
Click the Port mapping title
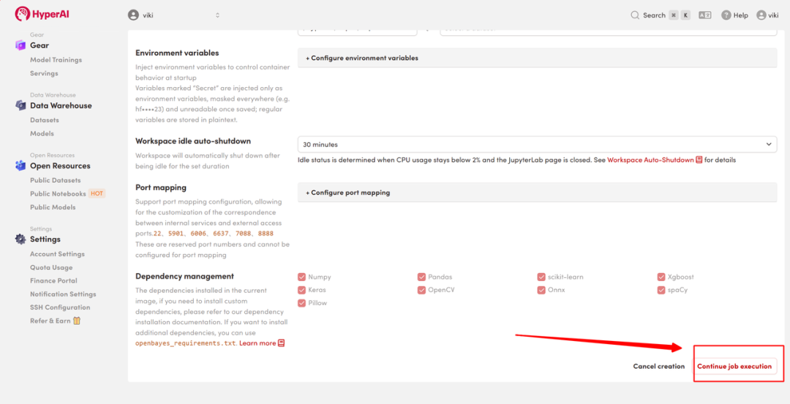pos(161,187)
